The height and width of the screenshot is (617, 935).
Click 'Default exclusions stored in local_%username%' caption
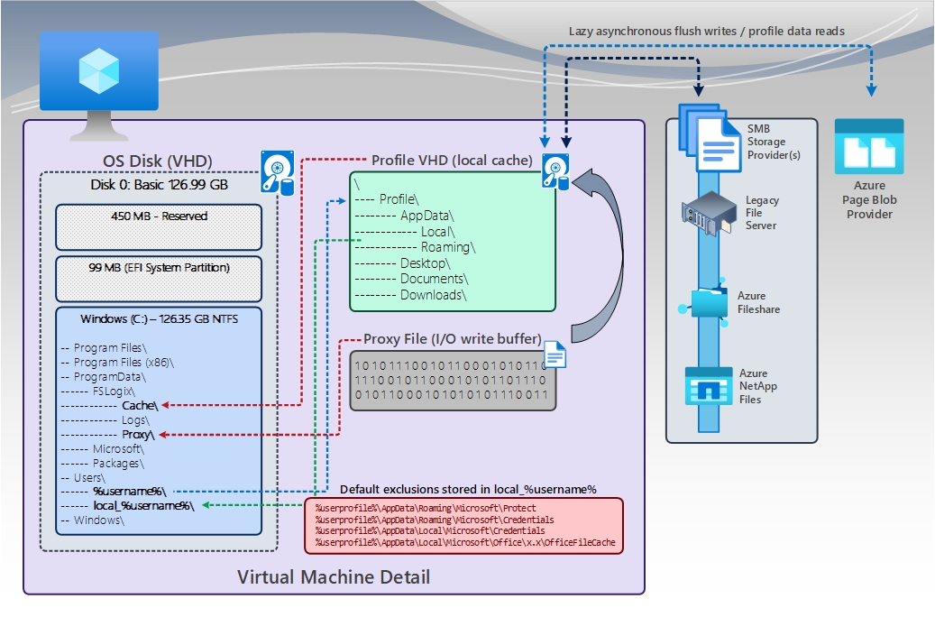click(468, 489)
